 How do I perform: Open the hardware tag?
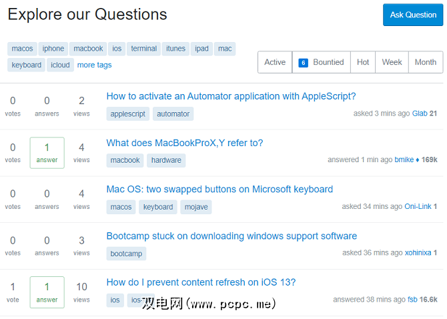click(x=166, y=160)
